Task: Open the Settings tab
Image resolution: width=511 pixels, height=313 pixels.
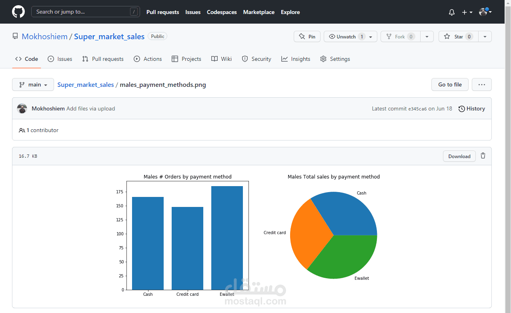Action: click(x=335, y=59)
